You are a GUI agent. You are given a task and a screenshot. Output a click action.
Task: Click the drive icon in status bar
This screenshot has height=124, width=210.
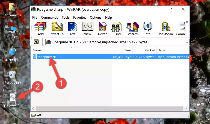pos(34,115)
